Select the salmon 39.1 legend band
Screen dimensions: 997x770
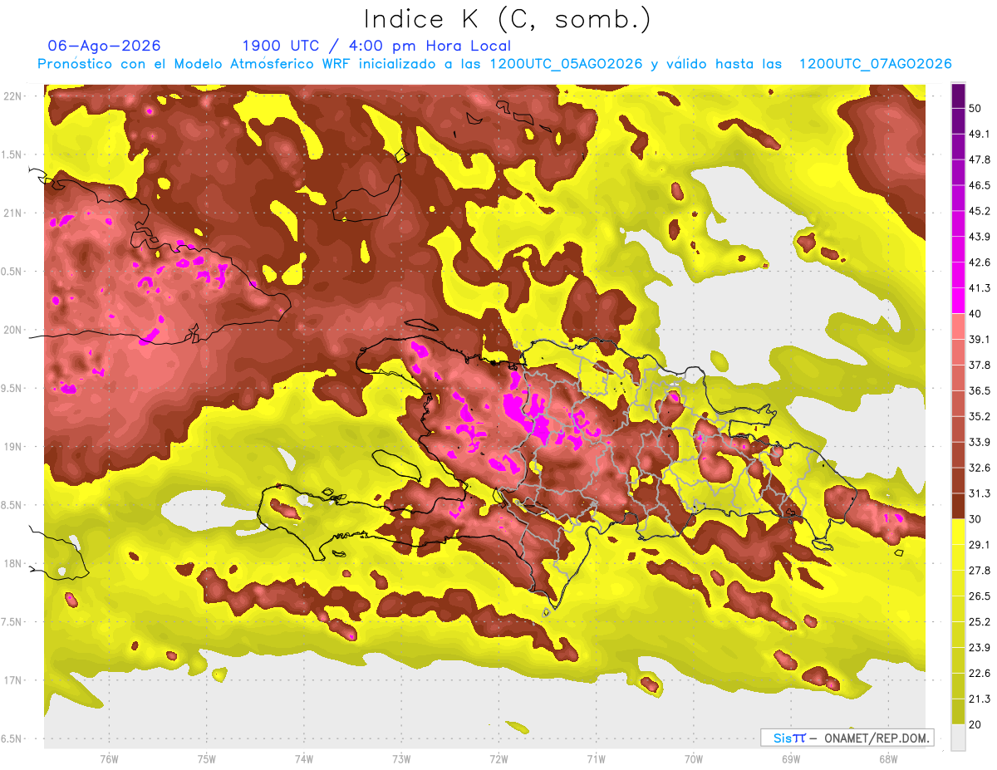[x=958, y=326]
